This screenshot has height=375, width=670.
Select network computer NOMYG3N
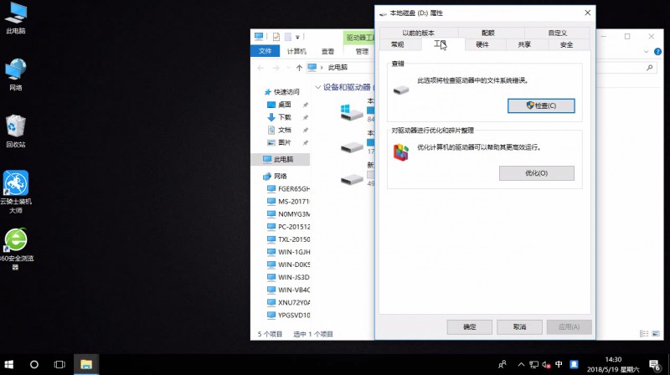click(288, 214)
